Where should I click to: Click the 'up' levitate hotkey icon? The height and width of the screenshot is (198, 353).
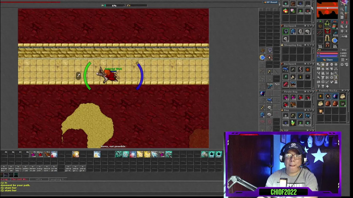coord(212,154)
